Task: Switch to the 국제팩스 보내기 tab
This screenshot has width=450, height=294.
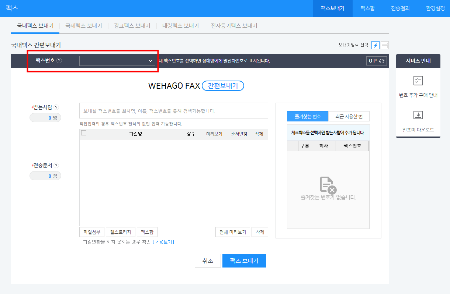Action: click(84, 26)
